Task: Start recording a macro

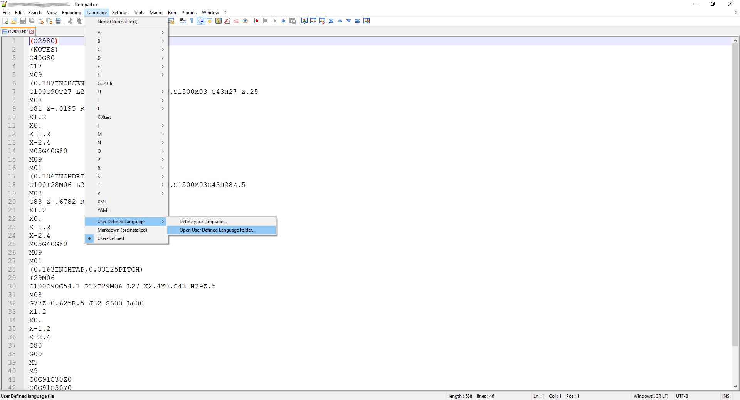Action: click(x=257, y=21)
